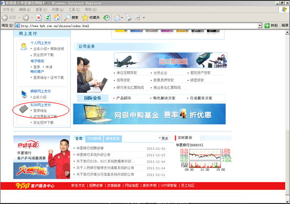Open the 工具 menu
The width and height of the screenshot is (290, 204).
[x=74, y=9]
